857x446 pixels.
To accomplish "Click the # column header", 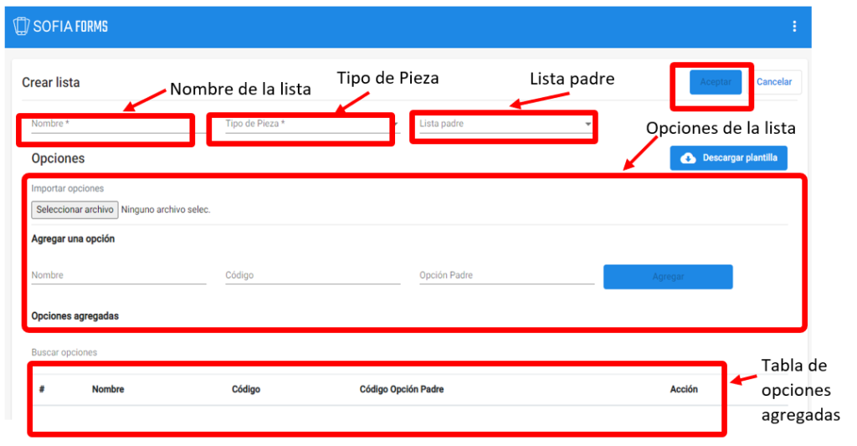I will point(42,389).
